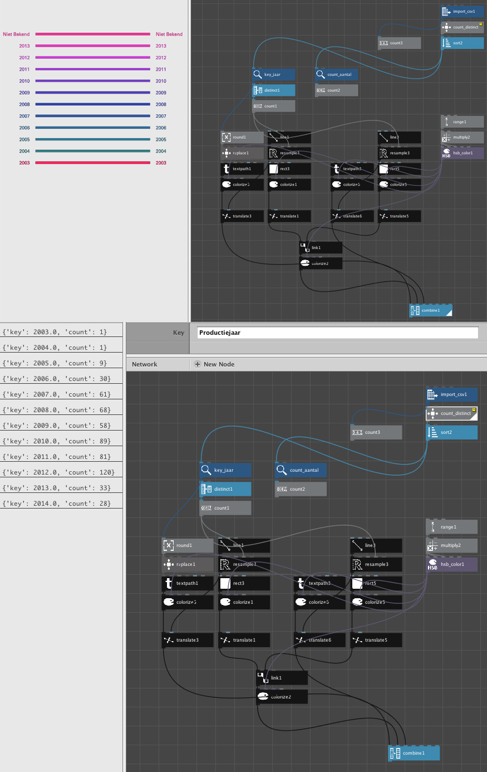Select line3 node in lower Network pane
Screen dimensions: 487x772
376,545
